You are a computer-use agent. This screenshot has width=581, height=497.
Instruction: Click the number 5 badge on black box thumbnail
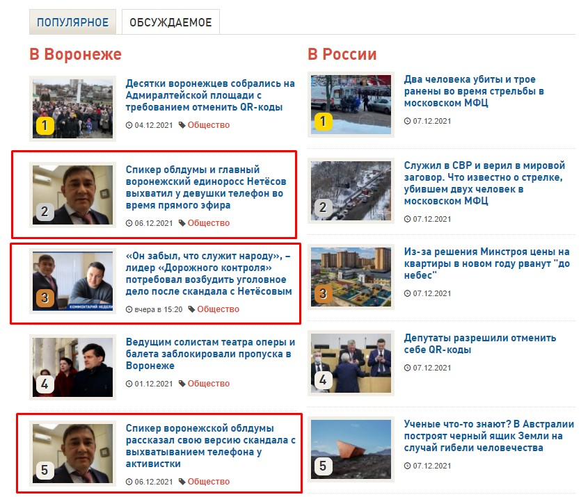pos(323,466)
